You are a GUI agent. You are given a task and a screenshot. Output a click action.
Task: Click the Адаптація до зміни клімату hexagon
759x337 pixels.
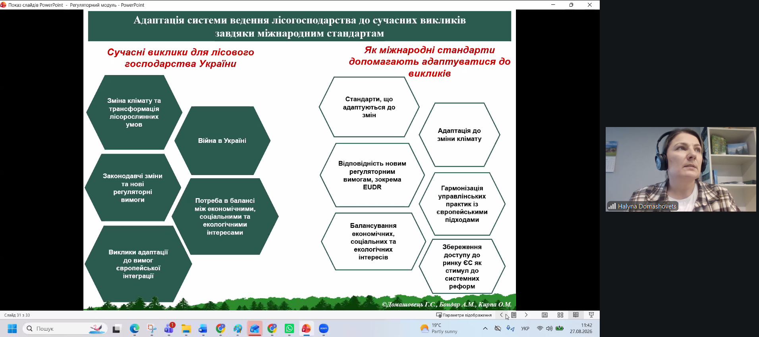click(x=460, y=135)
